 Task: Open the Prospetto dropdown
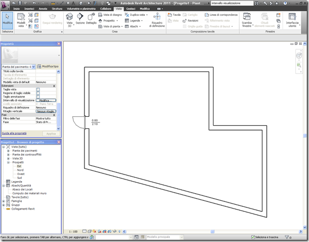click(117, 20)
